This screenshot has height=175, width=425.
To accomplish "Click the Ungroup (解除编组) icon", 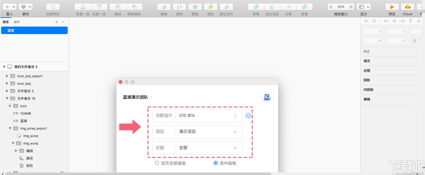I will coord(134,7).
